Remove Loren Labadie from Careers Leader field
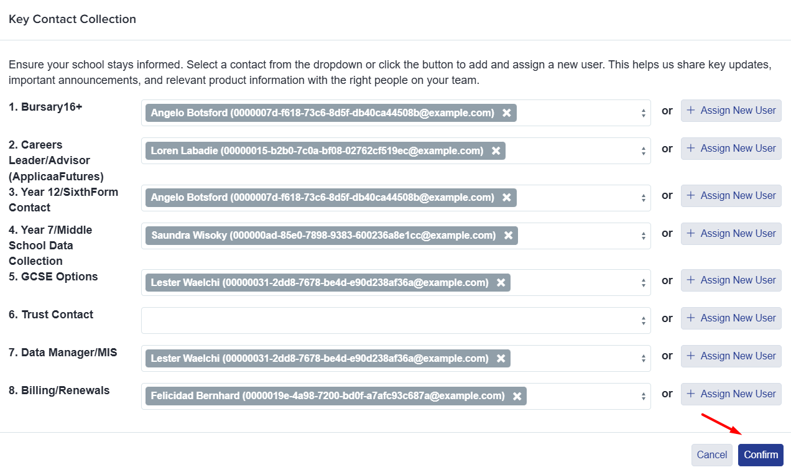Viewport: 791px width, 475px height. coord(496,150)
